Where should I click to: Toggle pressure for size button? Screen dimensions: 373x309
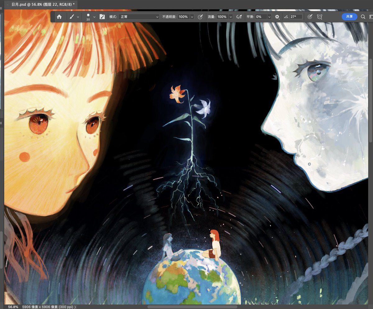click(310, 17)
